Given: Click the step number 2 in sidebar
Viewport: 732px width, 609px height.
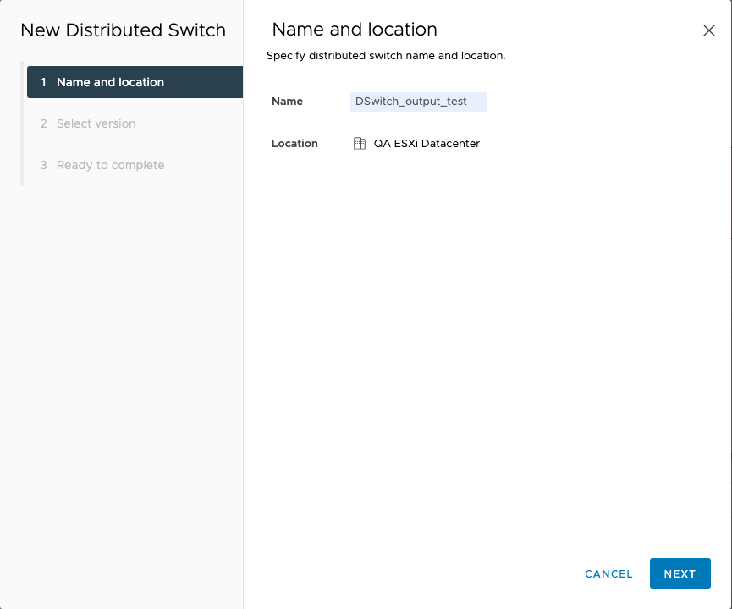Looking at the screenshot, I should click(42, 123).
